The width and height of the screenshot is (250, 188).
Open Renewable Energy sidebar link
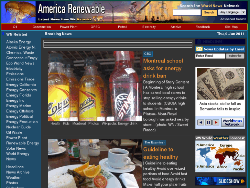[23, 143]
